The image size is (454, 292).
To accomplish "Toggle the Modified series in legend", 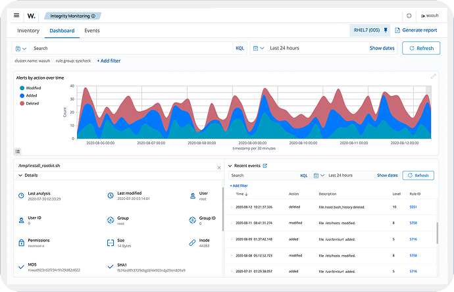I will click(x=32, y=88).
